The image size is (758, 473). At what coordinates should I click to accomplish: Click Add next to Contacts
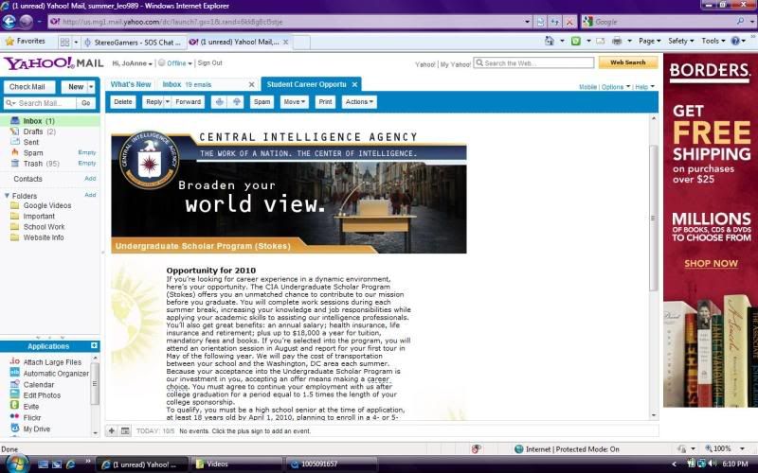click(x=90, y=178)
